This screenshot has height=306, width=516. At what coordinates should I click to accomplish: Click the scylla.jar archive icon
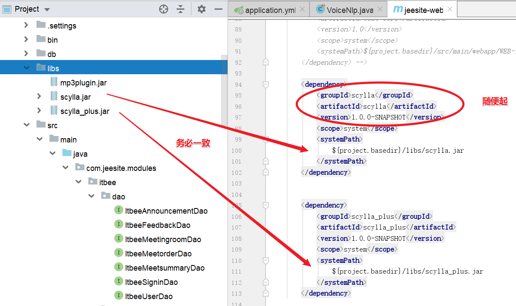pyautogui.click(x=54, y=96)
